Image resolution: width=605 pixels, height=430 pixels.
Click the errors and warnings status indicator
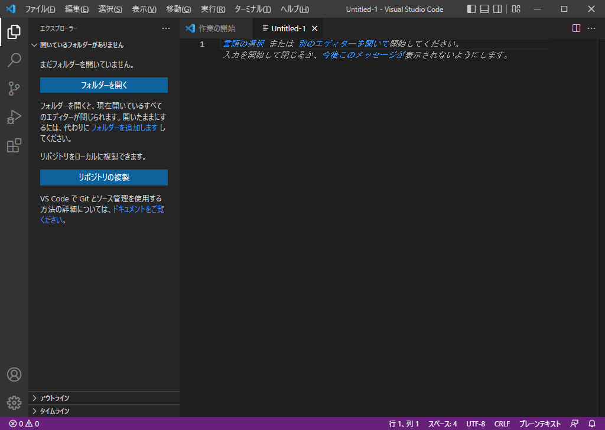click(24, 424)
